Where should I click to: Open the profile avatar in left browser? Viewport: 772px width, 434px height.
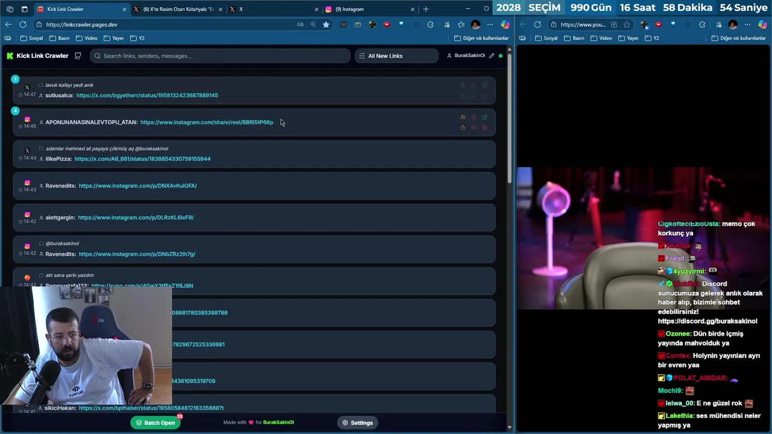pos(476,25)
